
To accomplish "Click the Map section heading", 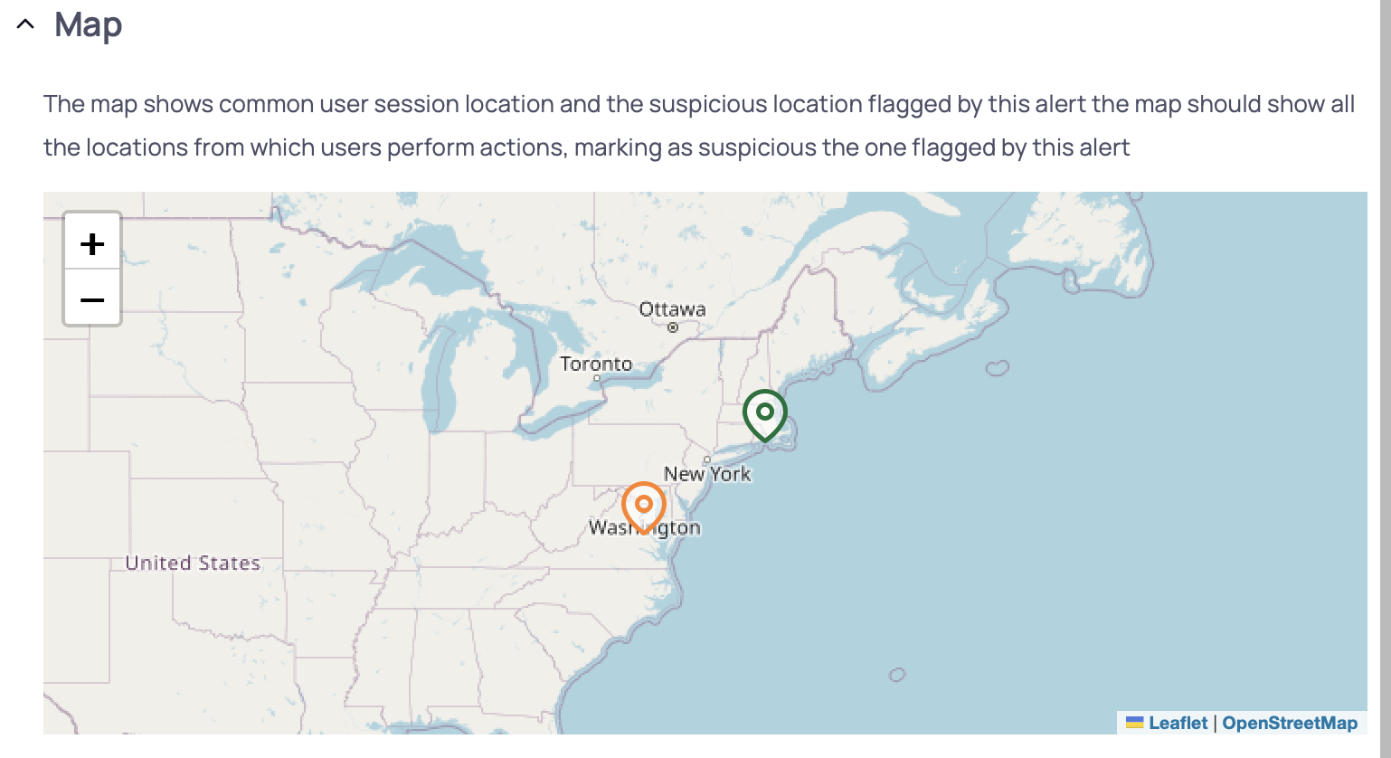I will coord(88,24).
